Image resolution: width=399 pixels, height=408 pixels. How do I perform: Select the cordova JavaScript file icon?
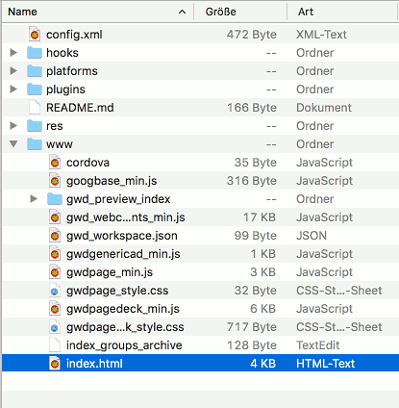click(55, 163)
